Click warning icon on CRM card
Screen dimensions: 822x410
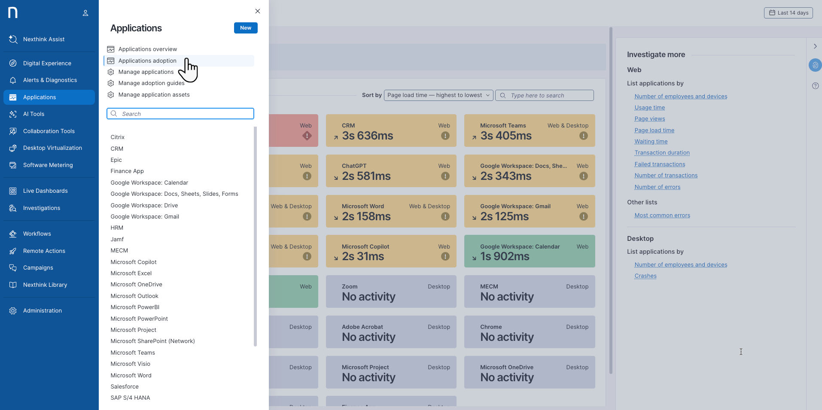[445, 136]
